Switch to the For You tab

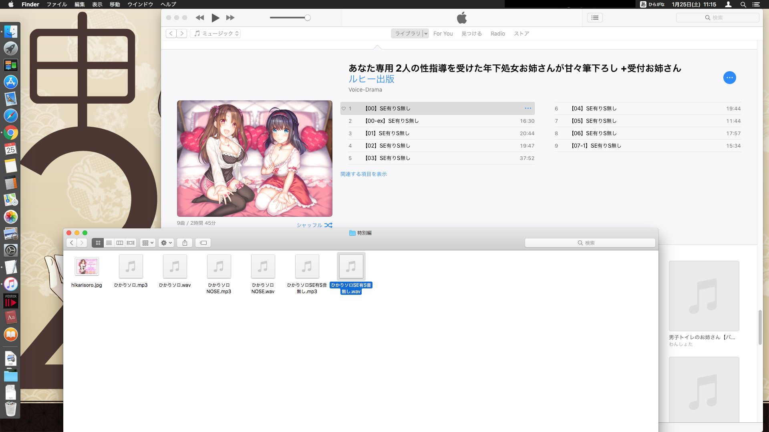443,34
